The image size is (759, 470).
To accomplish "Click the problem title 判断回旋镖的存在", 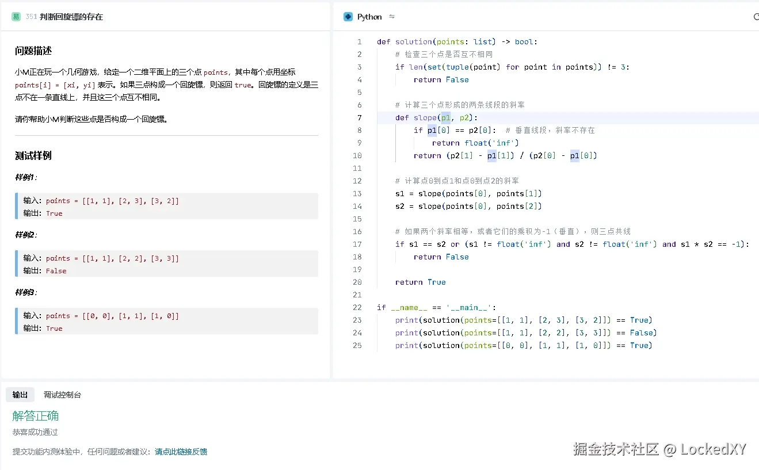I will point(71,17).
